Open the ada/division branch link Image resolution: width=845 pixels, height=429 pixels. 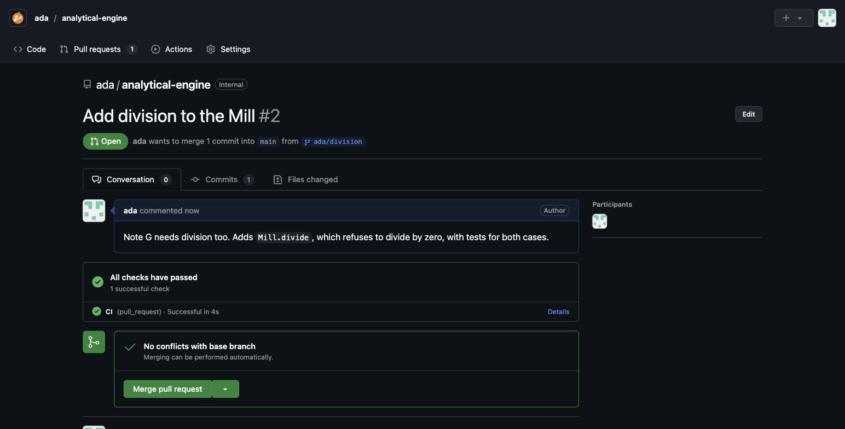(x=333, y=142)
